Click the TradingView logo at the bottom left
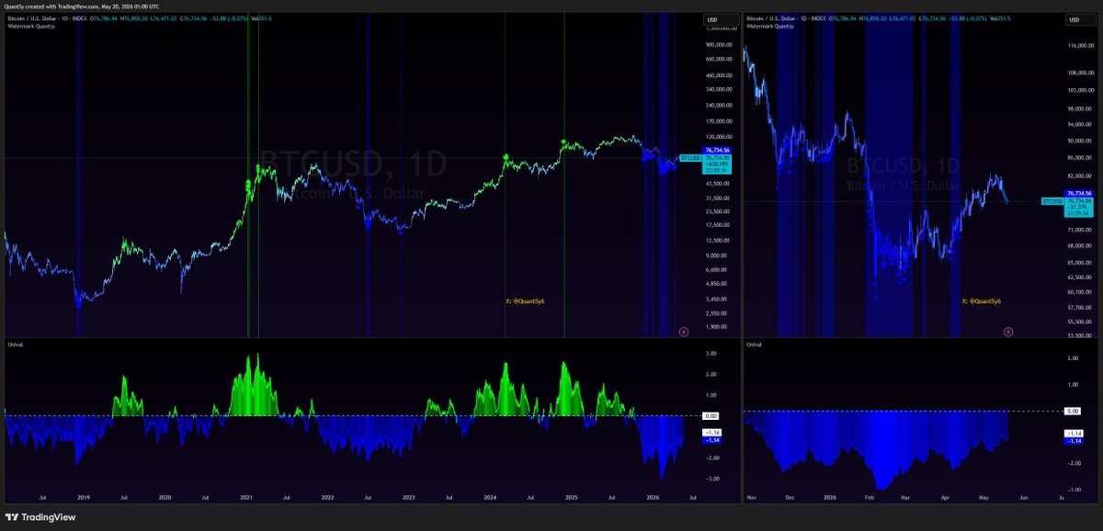Viewport: 1103px width, 531px height. [41, 517]
